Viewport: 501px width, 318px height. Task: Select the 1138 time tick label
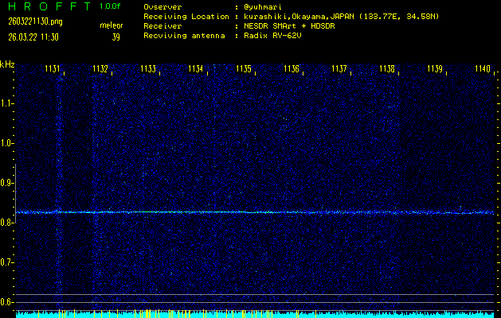click(x=387, y=69)
